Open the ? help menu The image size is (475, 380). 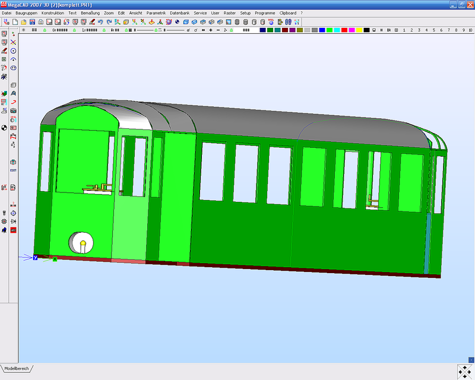click(x=302, y=13)
